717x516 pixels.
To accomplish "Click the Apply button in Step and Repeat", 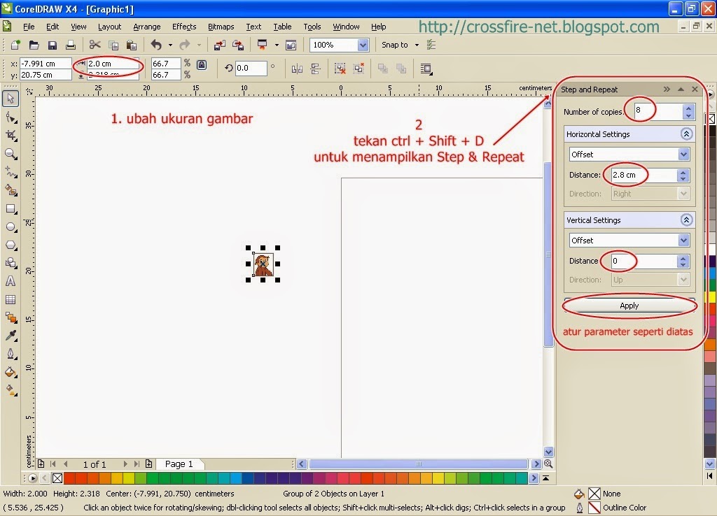I will tap(629, 306).
